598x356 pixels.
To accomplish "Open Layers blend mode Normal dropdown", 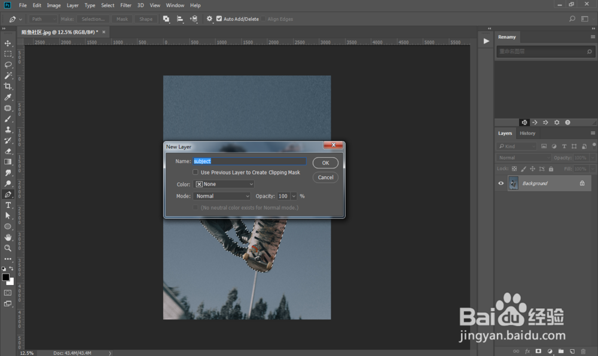I will click(x=524, y=158).
